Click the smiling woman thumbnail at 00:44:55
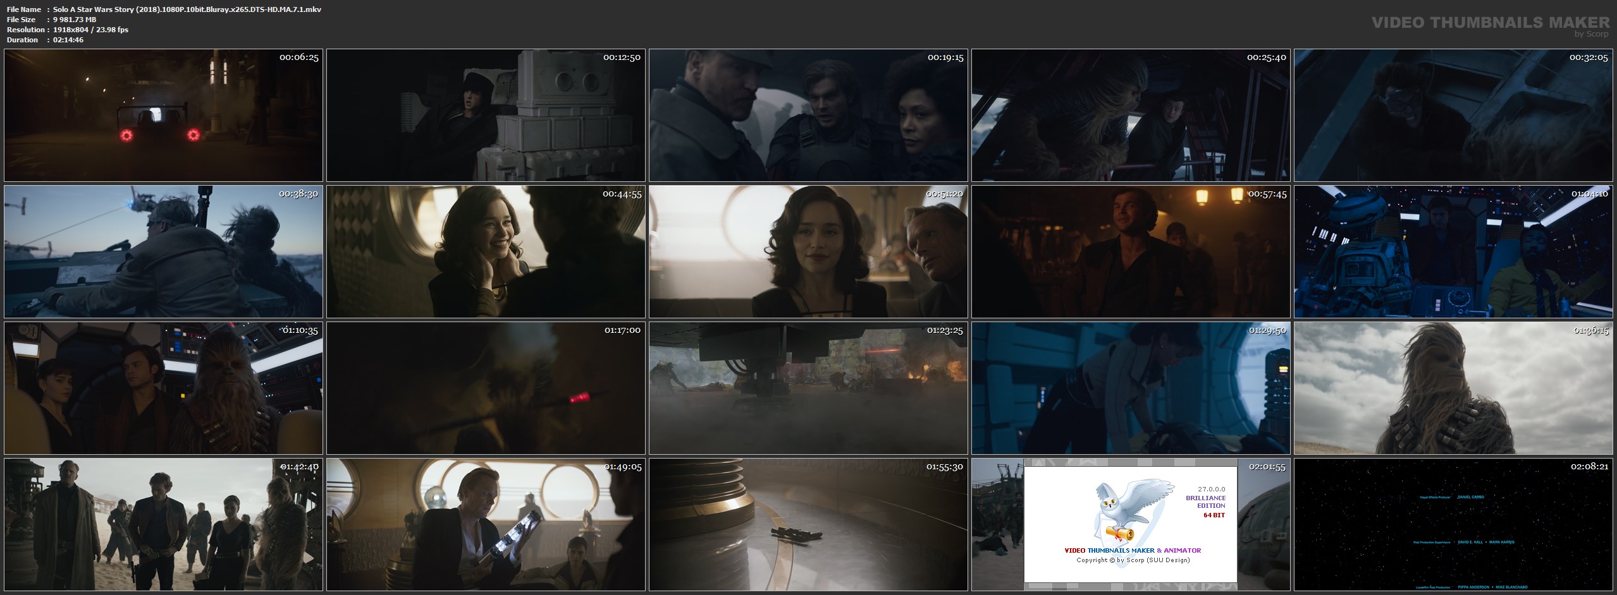The width and height of the screenshot is (1617, 595). 486,251
